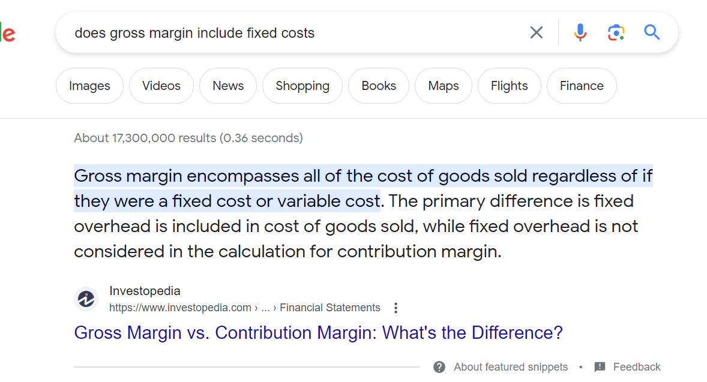The image size is (707, 382).
Task: Open the Shopping results filter
Action: tap(302, 86)
